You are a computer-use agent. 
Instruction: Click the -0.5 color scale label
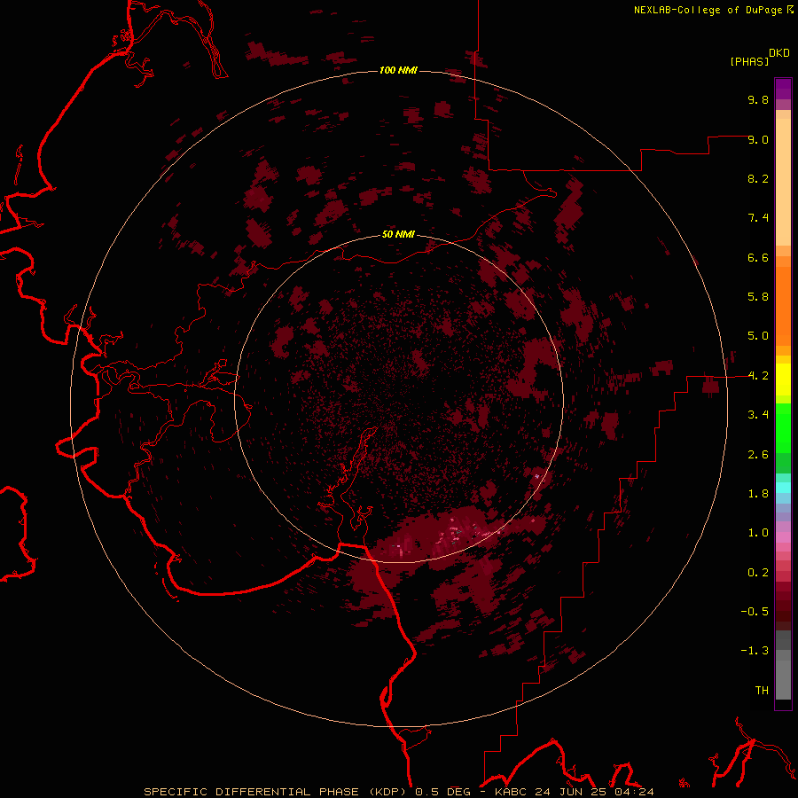point(755,612)
